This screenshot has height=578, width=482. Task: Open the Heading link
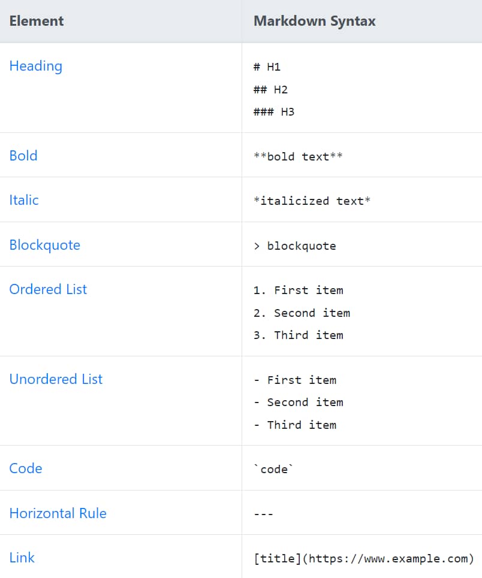[36, 66]
